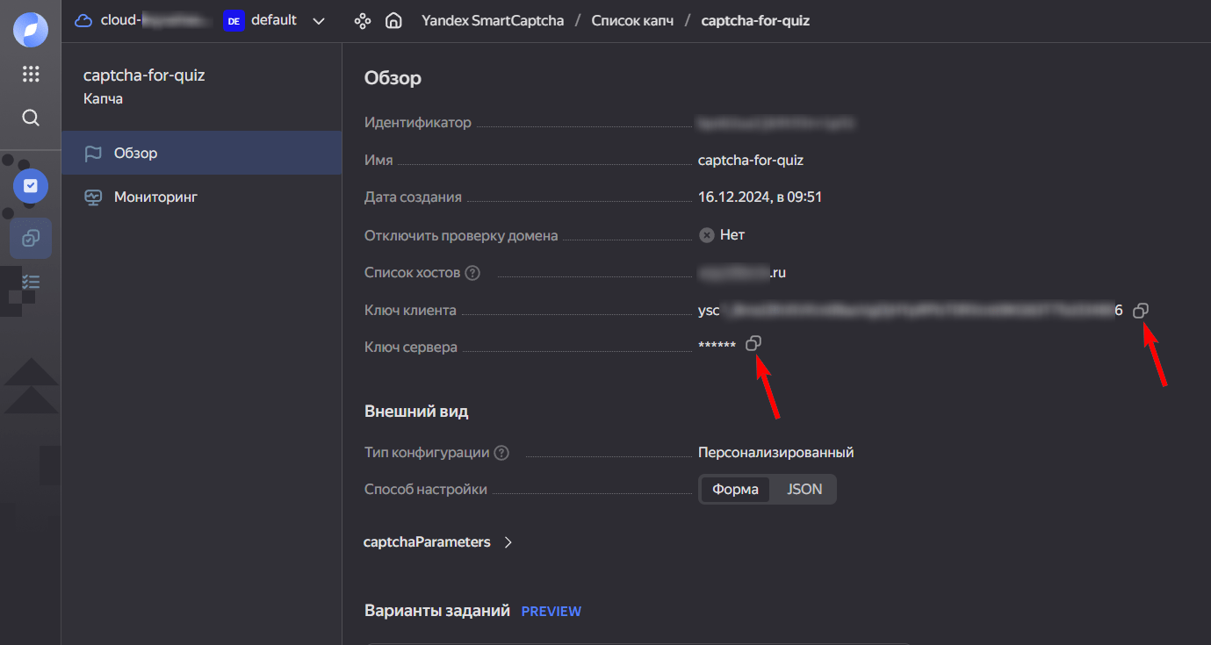Click the Отключить проверку домена label
Screen dimensions: 1211x645
click(461, 235)
